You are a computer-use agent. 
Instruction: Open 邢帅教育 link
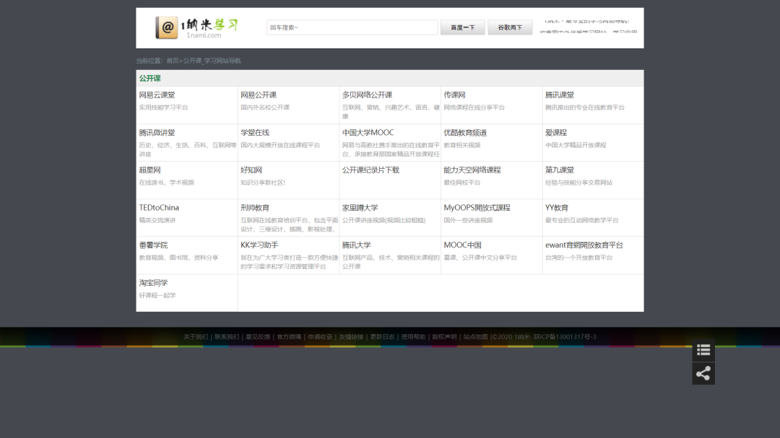[x=255, y=208]
